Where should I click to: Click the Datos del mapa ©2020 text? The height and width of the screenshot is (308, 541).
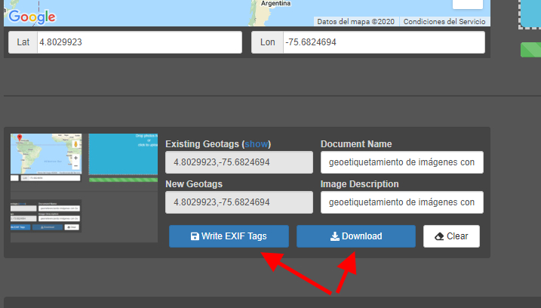click(x=355, y=22)
